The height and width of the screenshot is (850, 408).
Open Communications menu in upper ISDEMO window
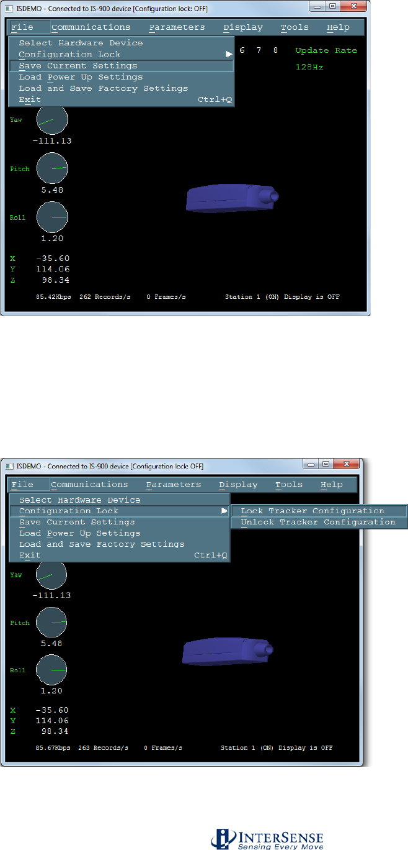(91, 27)
